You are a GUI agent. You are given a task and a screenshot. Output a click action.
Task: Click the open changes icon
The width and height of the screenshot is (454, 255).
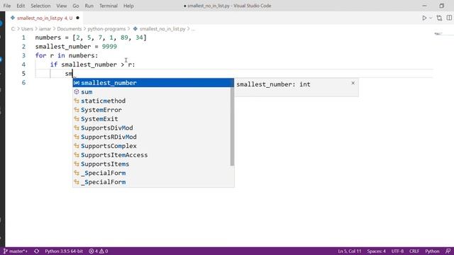pyautogui.click(x=439, y=18)
